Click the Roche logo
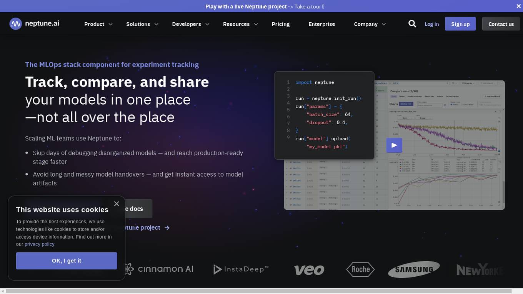This screenshot has width=523, height=294. 360,269
